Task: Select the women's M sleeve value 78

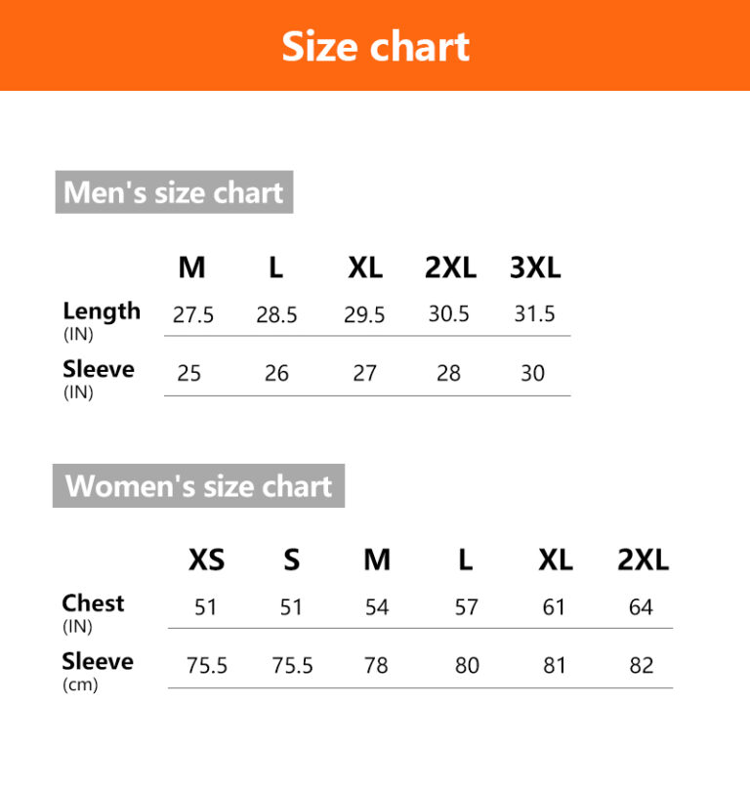Action: tap(376, 666)
